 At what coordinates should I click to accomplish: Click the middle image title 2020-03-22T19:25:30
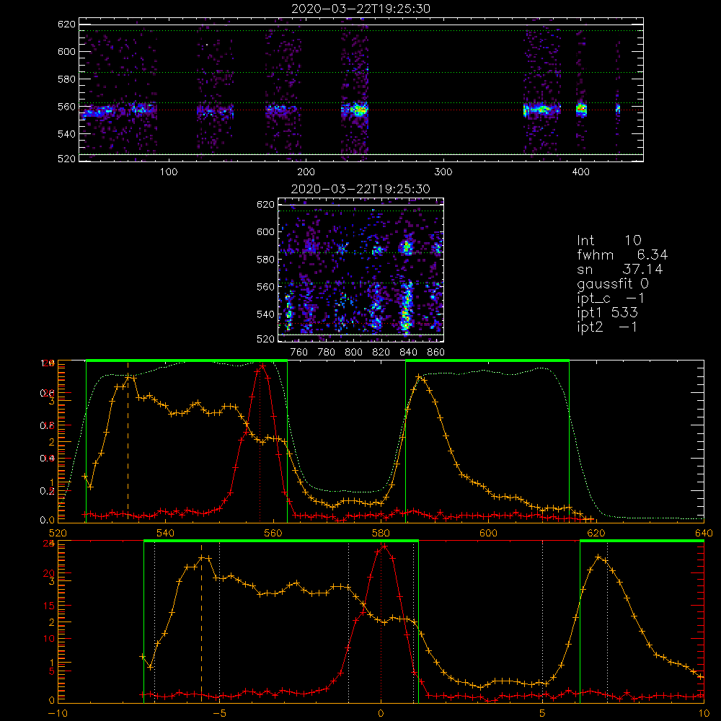[361, 189]
